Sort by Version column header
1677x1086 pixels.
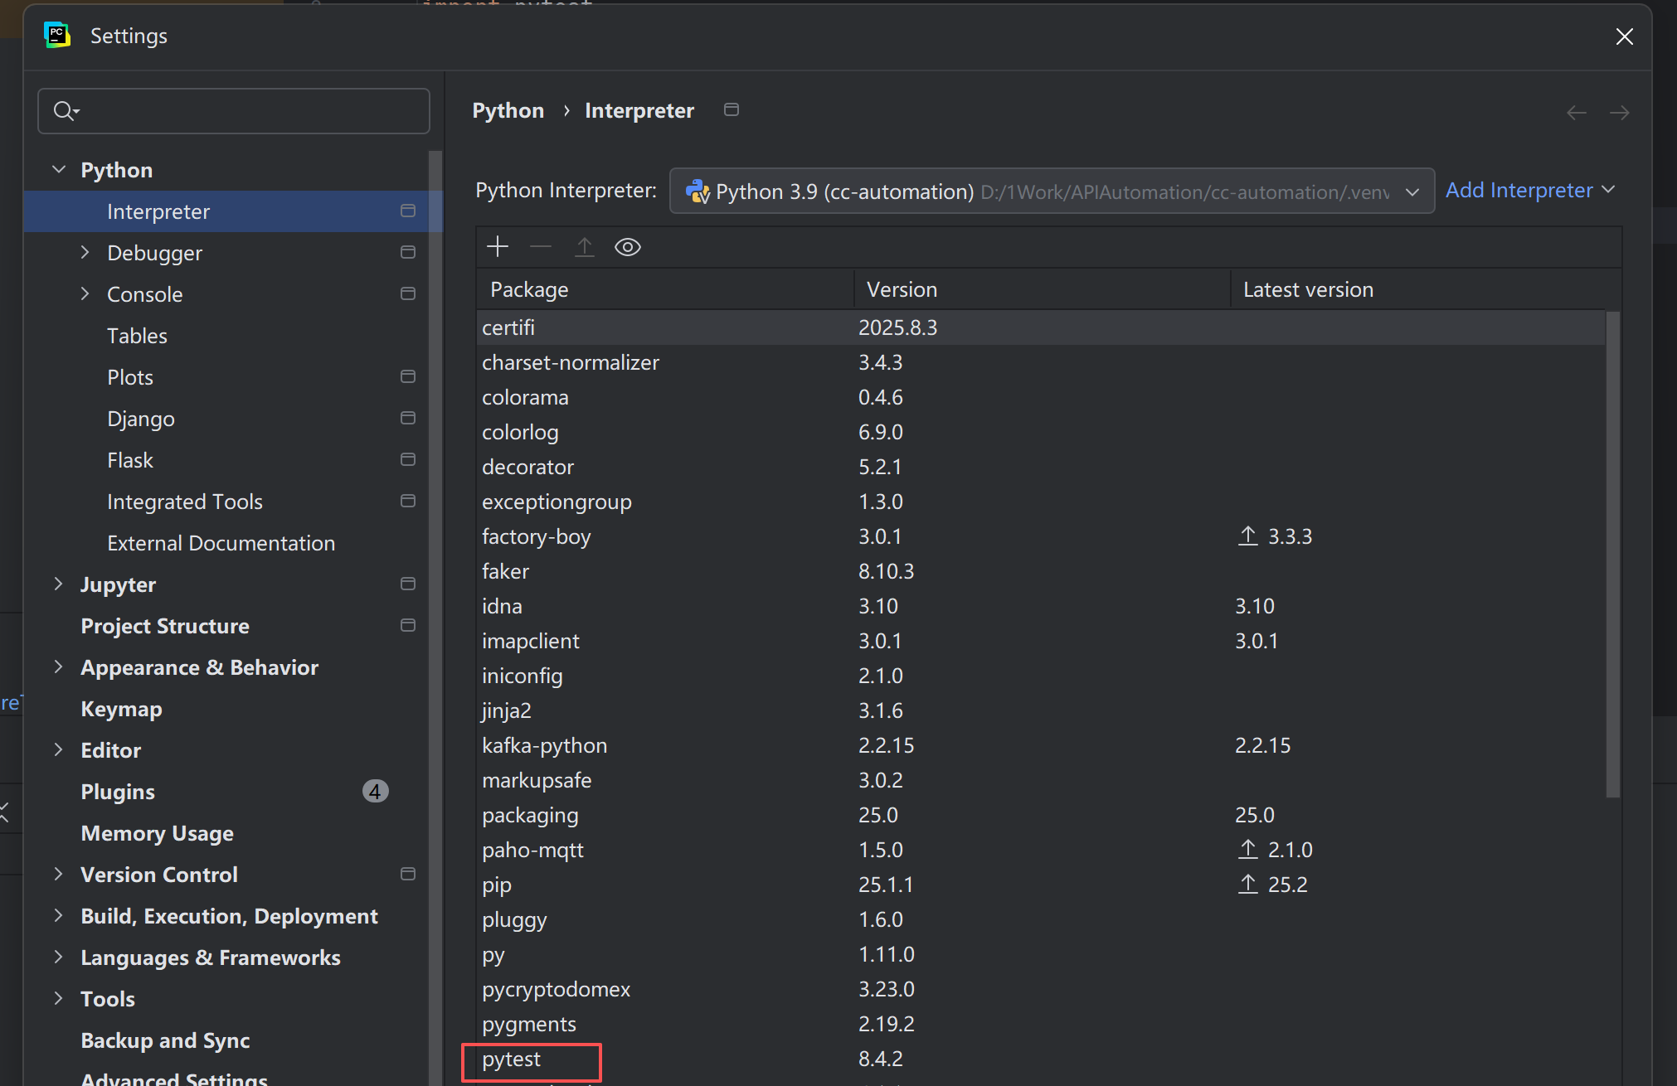pos(1043,289)
